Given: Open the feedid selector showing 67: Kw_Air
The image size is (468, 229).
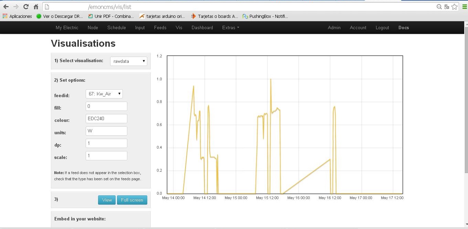Looking at the screenshot, I should (x=104, y=94).
